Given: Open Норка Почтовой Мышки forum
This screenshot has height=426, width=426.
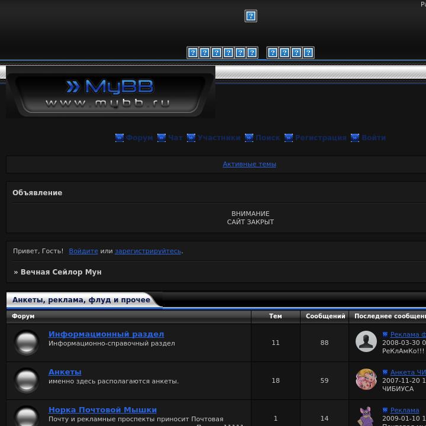Looking at the screenshot, I should point(102,409).
